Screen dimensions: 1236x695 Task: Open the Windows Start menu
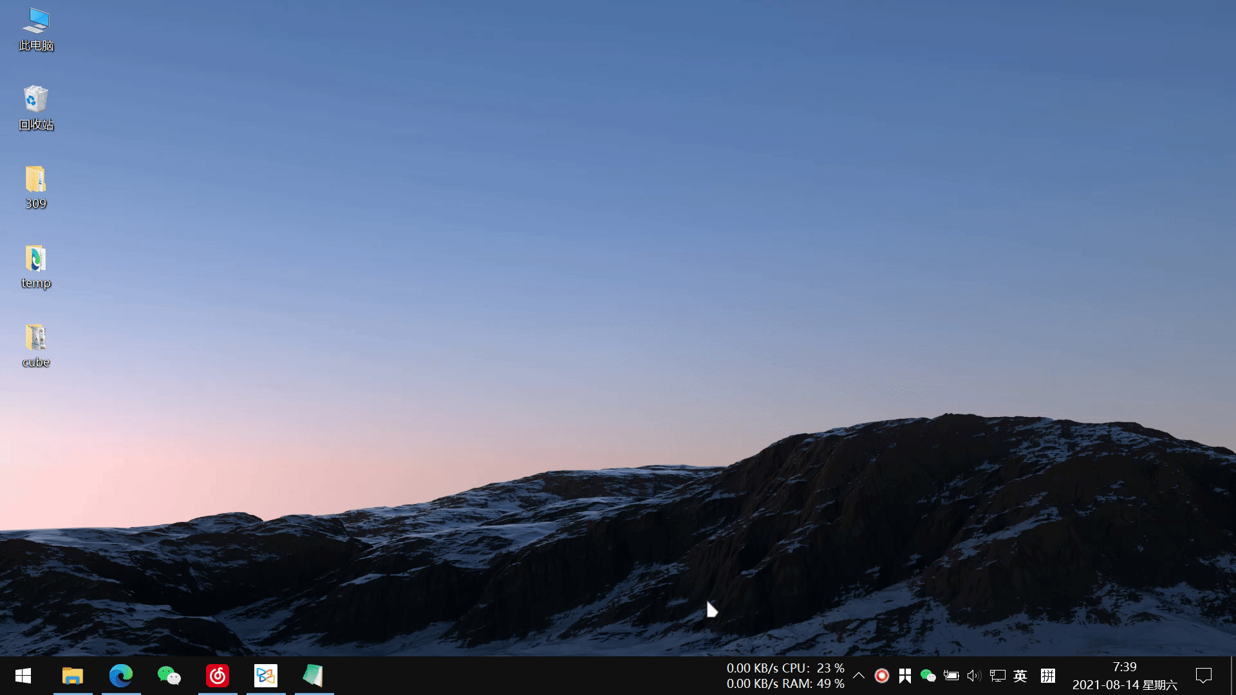coord(23,676)
